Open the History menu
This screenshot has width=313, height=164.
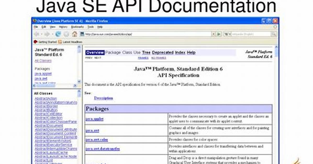(x=63, y=27)
